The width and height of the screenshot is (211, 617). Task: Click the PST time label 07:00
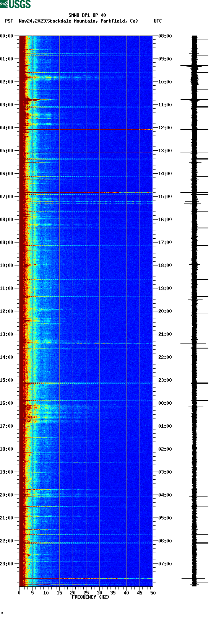7,197
